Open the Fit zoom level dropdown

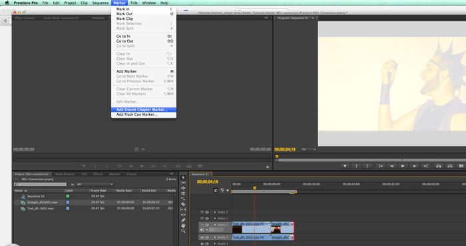308,150
